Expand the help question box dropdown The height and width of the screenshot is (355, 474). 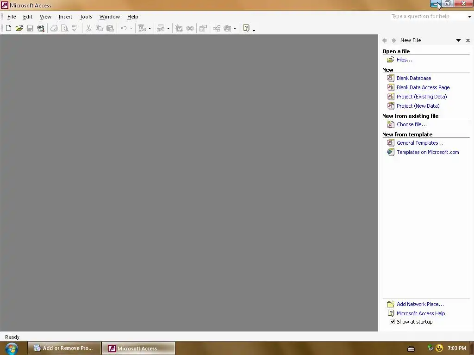[x=469, y=17]
